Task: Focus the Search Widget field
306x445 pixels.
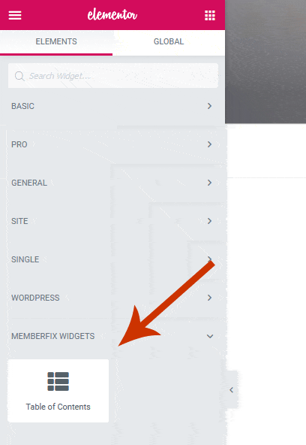Action: (x=113, y=76)
